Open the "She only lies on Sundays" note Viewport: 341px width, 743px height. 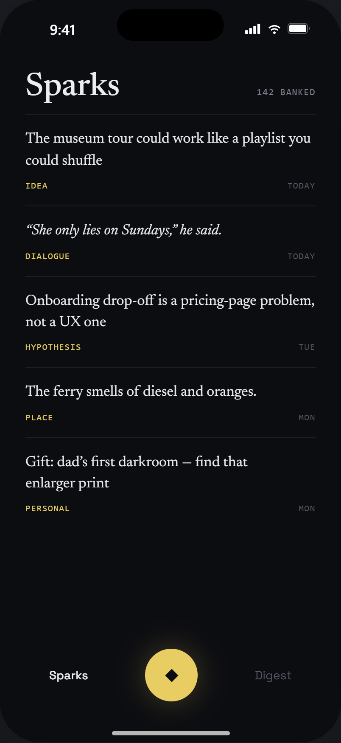click(170, 241)
